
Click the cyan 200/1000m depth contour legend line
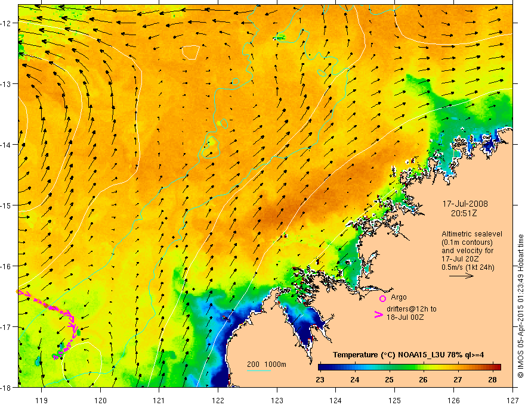[258, 370]
